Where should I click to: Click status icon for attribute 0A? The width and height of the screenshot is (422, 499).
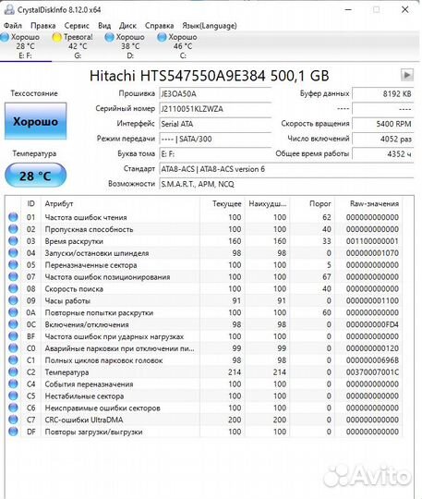coord(13,312)
